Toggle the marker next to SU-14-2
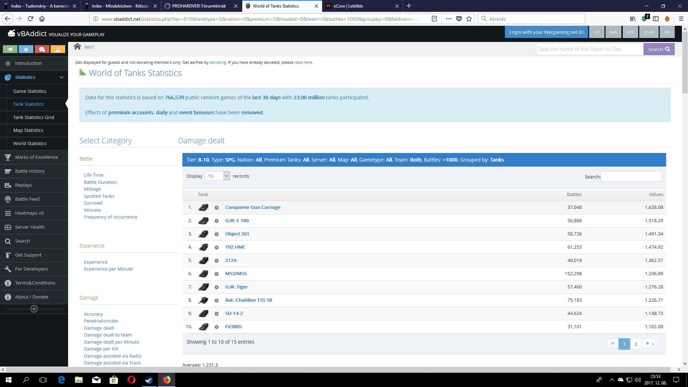Image resolution: width=688 pixels, height=387 pixels. [x=216, y=314]
